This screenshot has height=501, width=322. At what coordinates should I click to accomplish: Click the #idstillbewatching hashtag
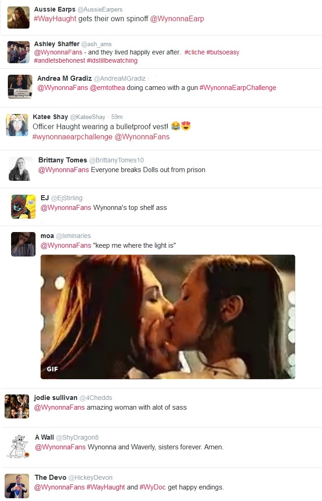click(x=112, y=61)
